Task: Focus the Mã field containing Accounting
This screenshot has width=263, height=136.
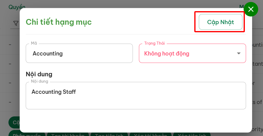Action: [79, 53]
